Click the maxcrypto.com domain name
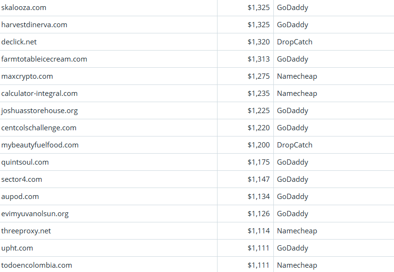Image resolution: width=394 pixels, height=272 pixels. [27, 76]
